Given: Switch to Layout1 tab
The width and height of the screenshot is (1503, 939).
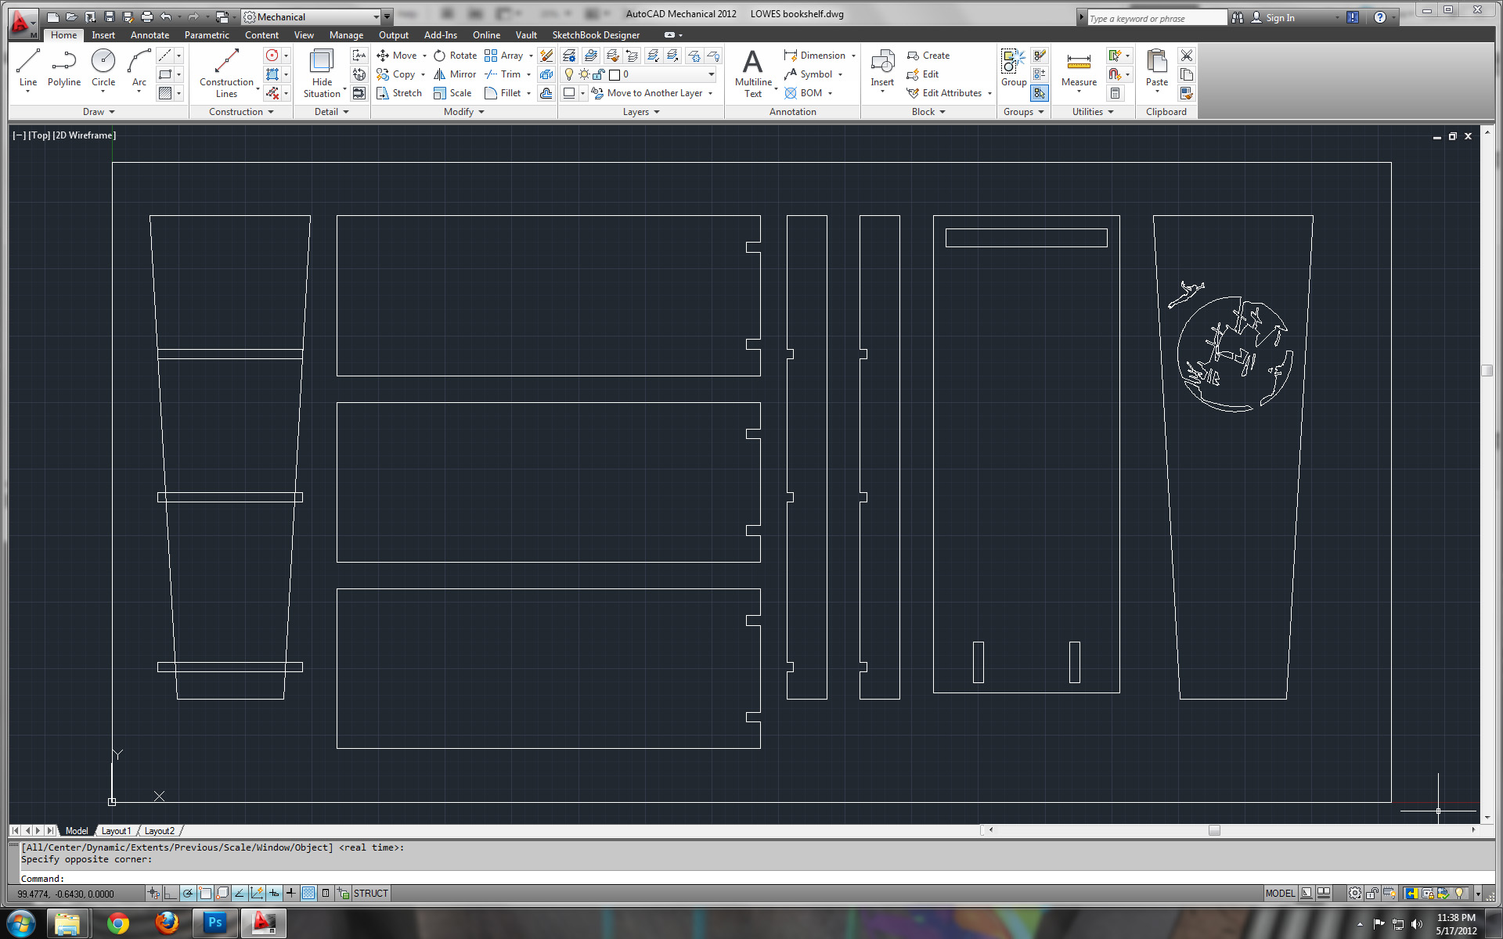Looking at the screenshot, I should tap(116, 831).
